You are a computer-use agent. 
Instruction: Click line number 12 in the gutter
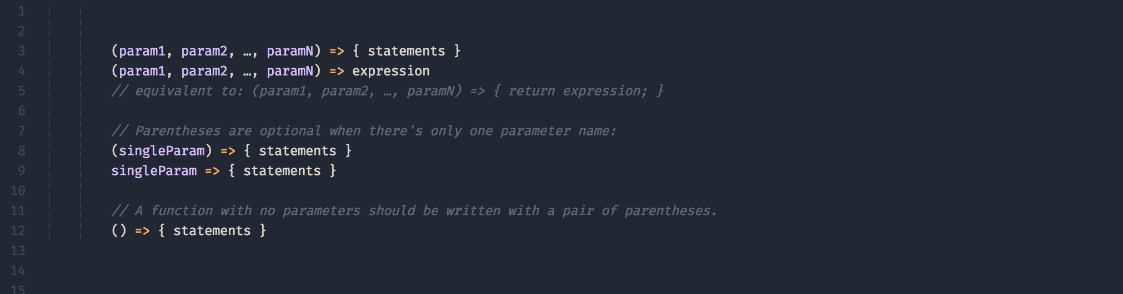pyautogui.click(x=18, y=231)
